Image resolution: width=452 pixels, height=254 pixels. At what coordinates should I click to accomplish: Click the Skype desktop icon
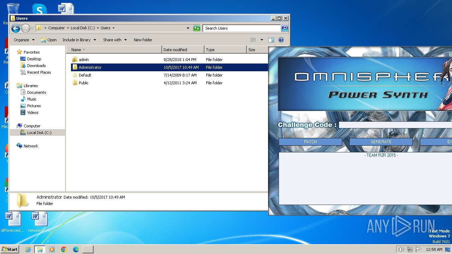39,9
